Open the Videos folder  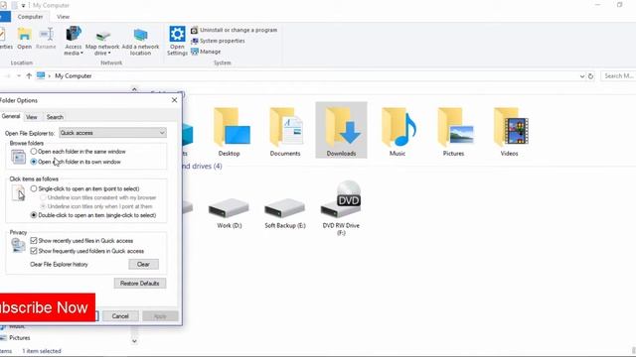pyautogui.click(x=510, y=132)
